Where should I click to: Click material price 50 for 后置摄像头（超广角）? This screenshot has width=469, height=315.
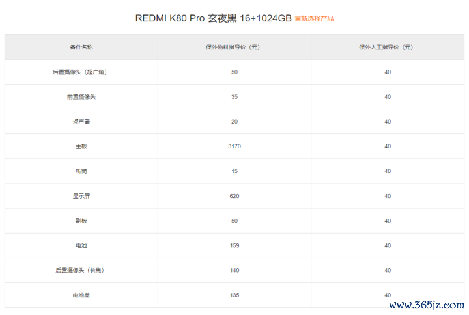[234, 72]
